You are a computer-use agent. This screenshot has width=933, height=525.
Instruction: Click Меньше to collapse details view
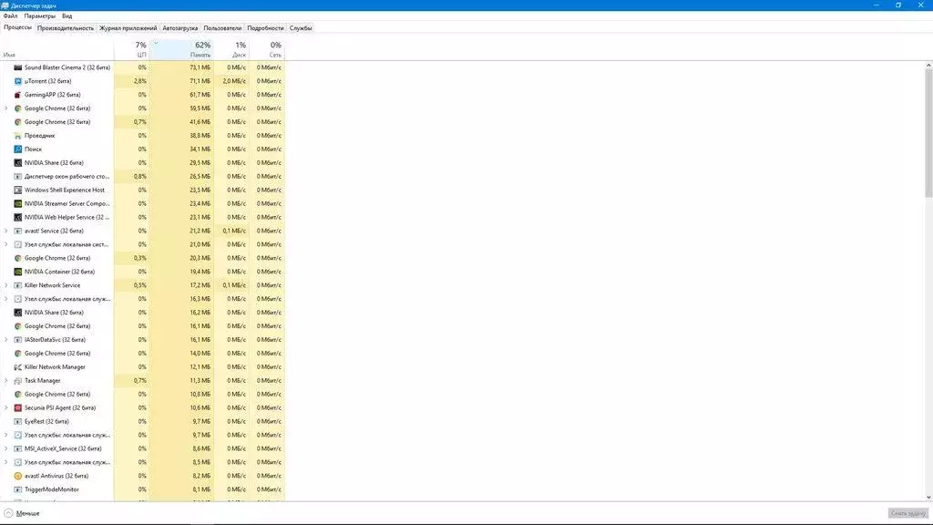22,513
